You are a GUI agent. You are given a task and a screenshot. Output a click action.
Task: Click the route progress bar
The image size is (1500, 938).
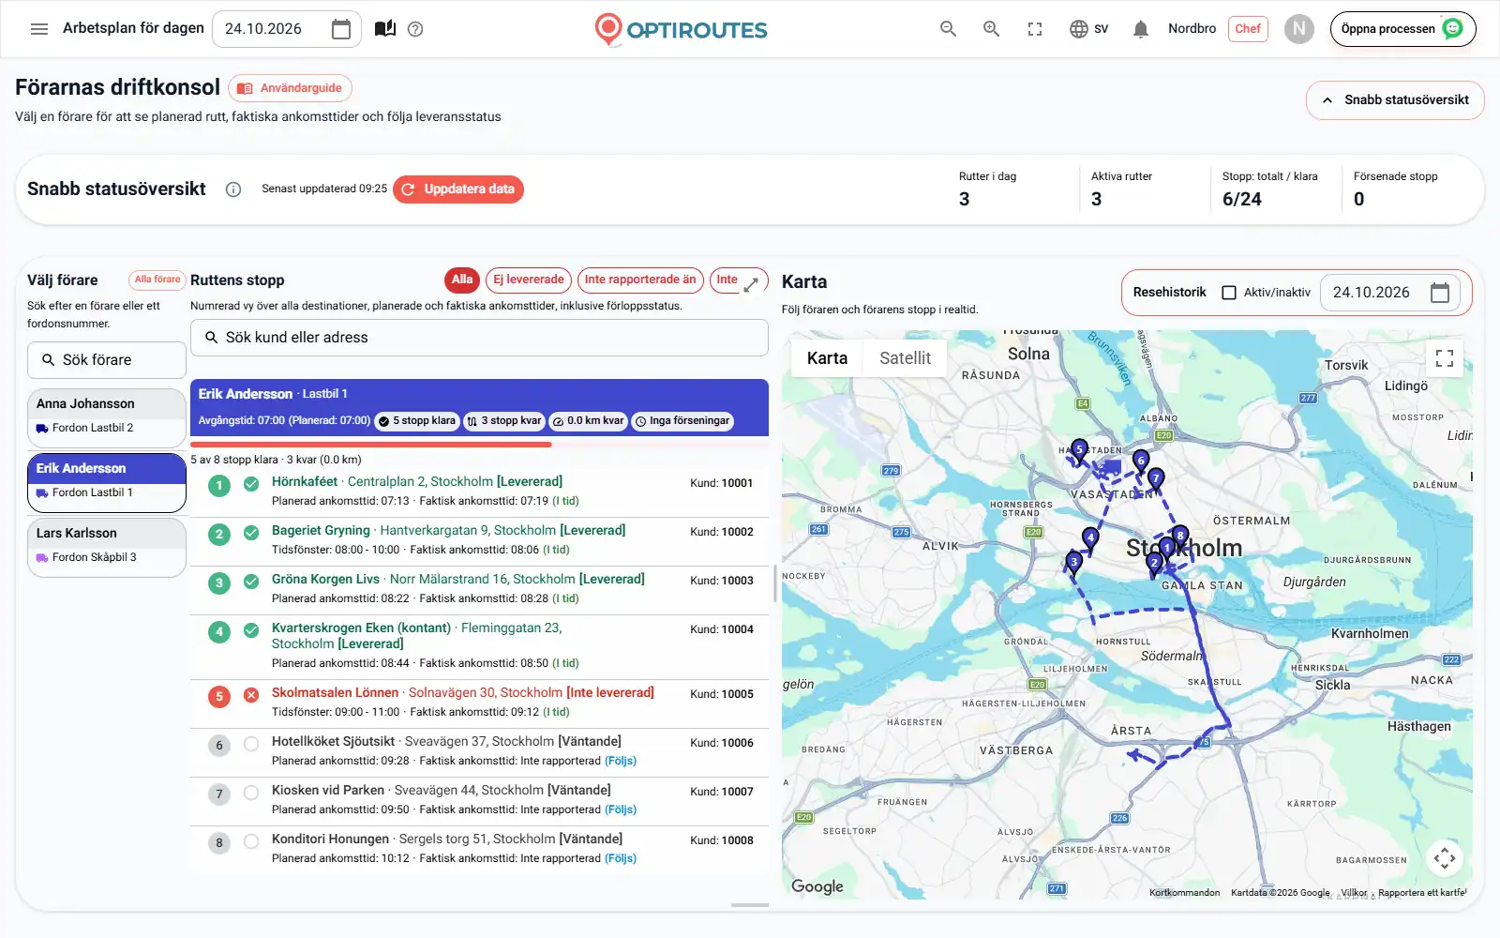click(x=479, y=445)
